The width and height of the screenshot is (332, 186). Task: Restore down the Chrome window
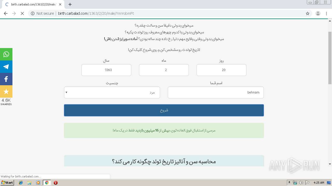click(x=316, y=2)
